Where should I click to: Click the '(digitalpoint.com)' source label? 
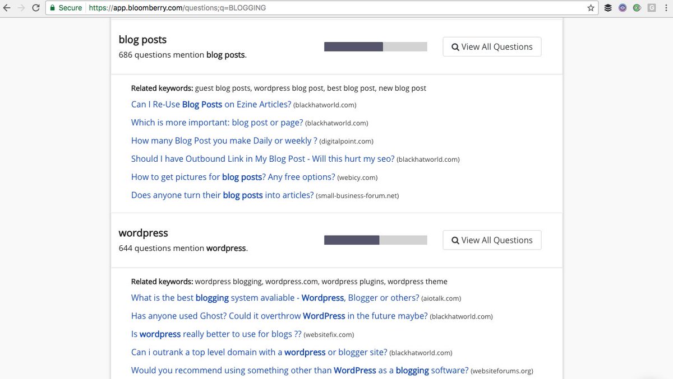click(x=346, y=141)
